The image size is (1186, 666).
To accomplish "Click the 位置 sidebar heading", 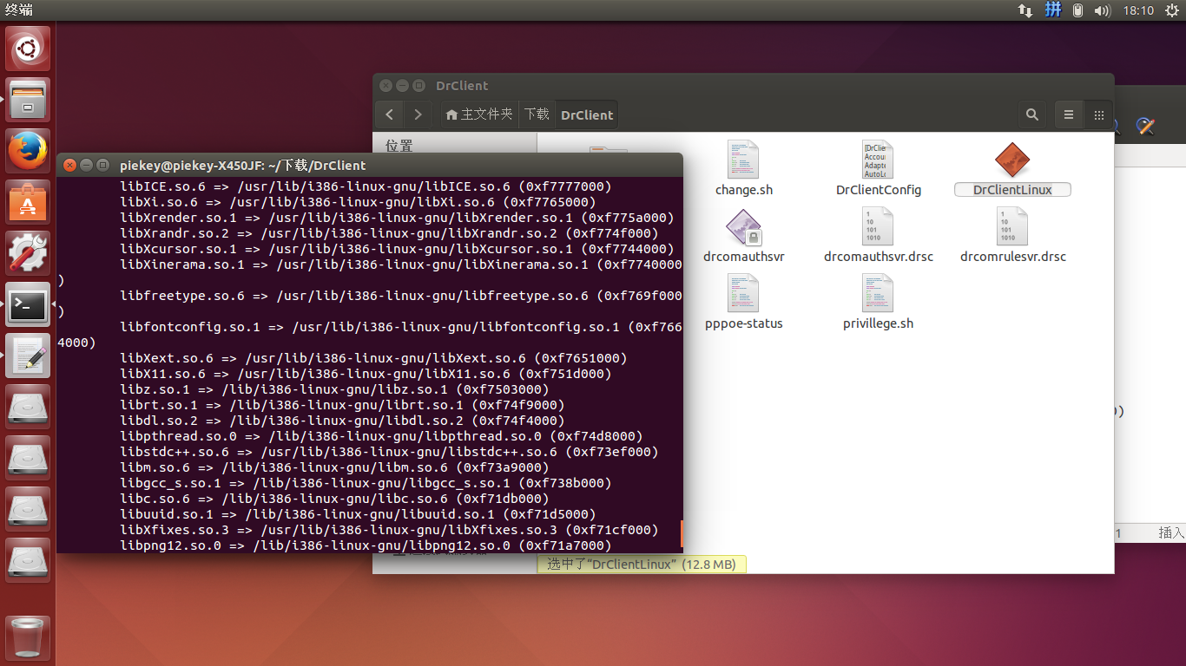I will [x=399, y=146].
